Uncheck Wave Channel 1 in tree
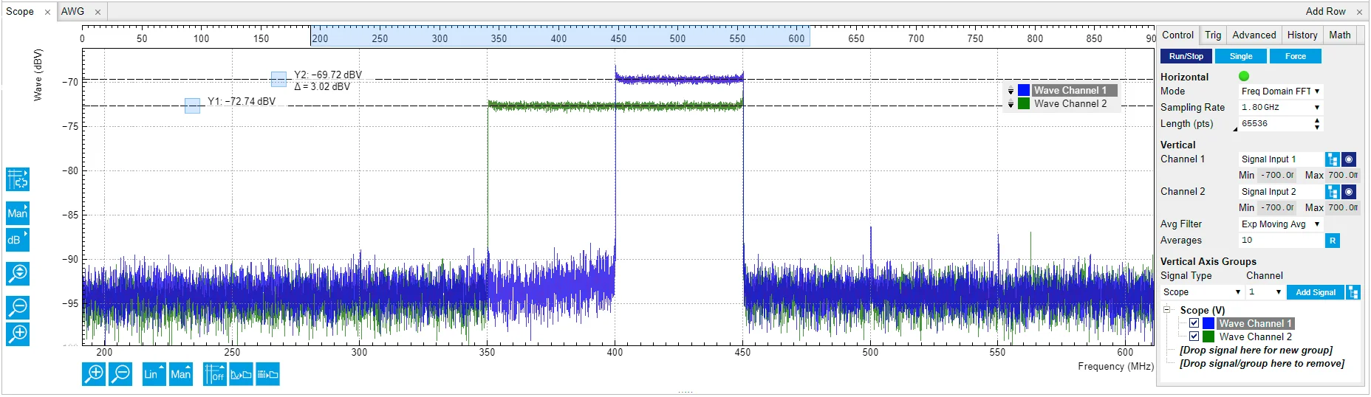The width and height of the screenshot is (1371, 397). (x=1194, y=323)
